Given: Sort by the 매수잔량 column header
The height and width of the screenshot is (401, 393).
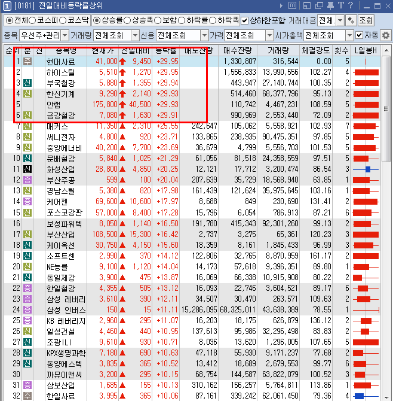Looking at the screenshot, I should [x=238, y=50].
